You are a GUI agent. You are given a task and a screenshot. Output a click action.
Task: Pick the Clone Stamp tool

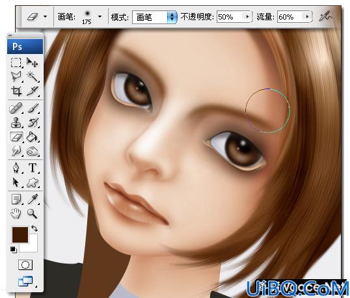pyautogui.click(x=16, y=122)
